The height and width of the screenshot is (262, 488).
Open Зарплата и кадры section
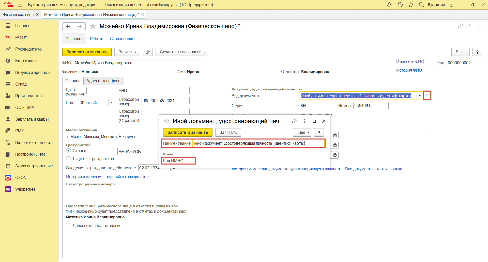tap(32, 119)
